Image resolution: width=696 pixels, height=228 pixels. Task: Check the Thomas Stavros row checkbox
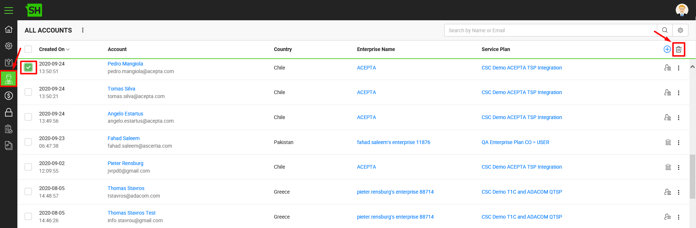pyautogui.click(x=28, y=191)
